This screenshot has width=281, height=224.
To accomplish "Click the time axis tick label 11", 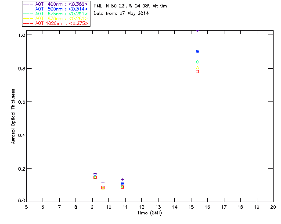I will coord(125,207).
